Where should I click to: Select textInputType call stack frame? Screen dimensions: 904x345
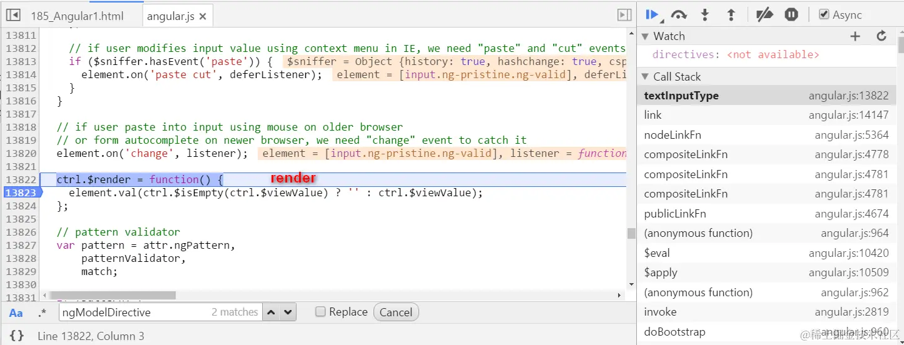coord(766,96)
